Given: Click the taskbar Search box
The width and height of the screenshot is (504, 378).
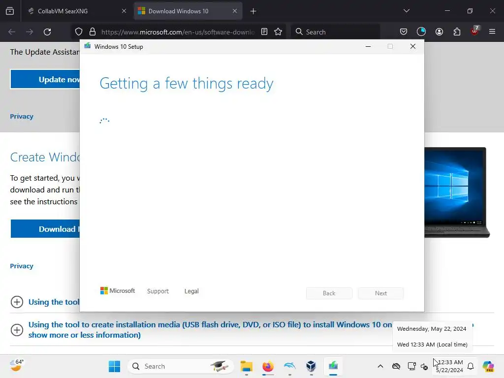Looking at the screenshot, I should 181,366.
